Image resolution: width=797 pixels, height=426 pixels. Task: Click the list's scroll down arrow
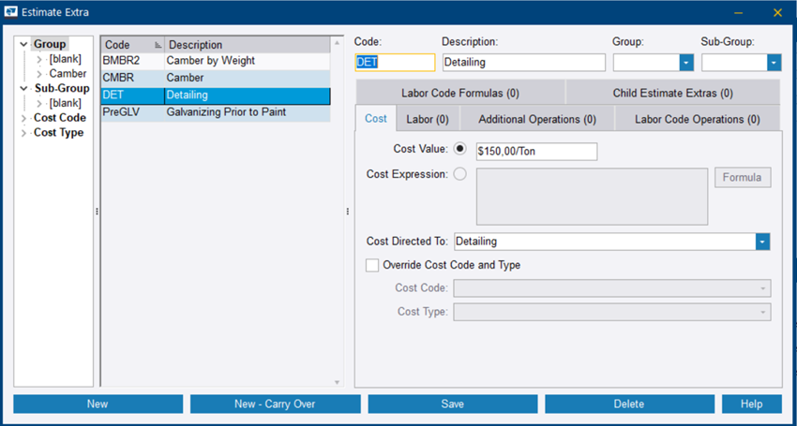click(x=338, y=381)
